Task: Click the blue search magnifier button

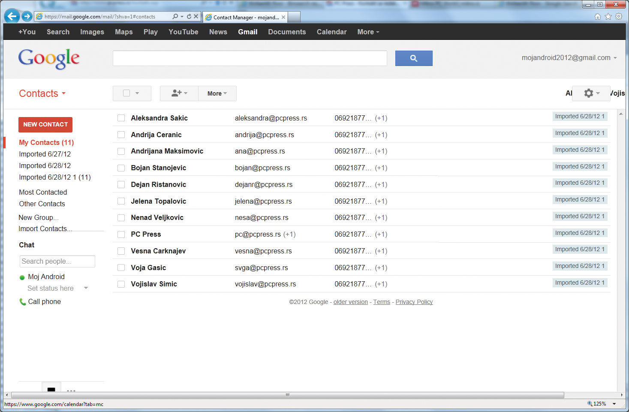Action: point(414,58)
